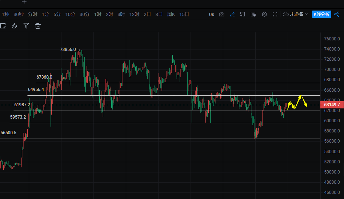This screenshot has height=199, width=344.
Task: Click the magnet snap icon
Action: click(x=15, y=26)
